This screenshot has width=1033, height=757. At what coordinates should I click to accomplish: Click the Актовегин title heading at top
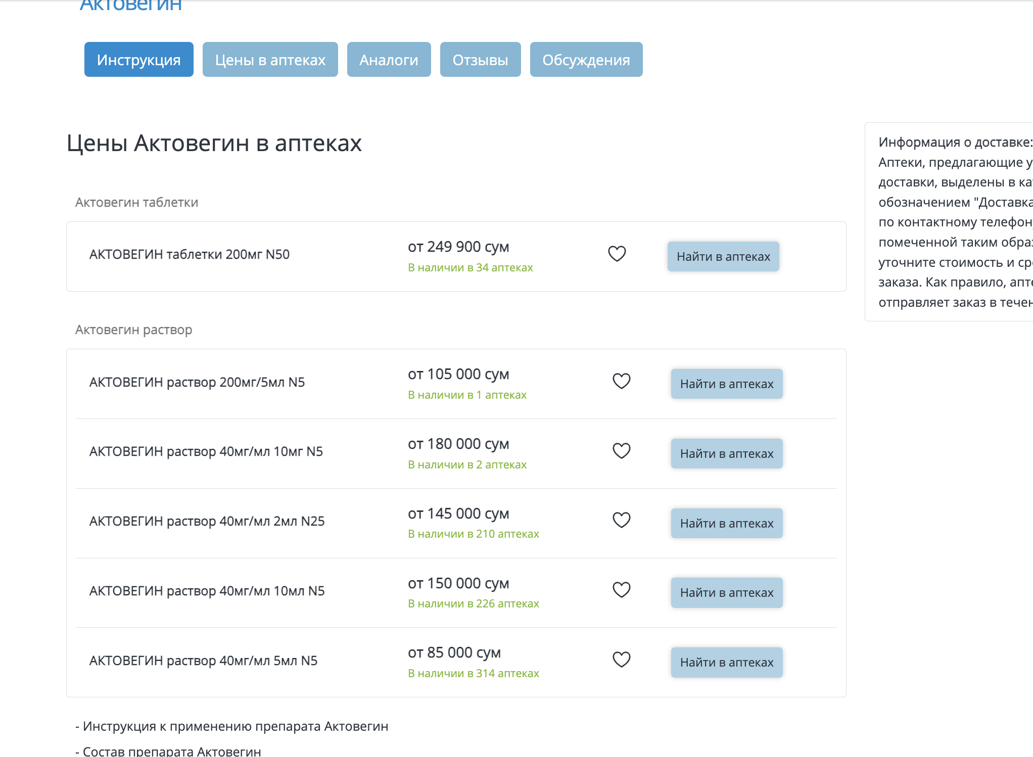click(x=130, y=5)
